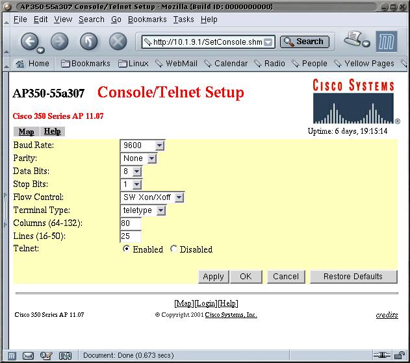Screen dimensions: 410x363
Task: Open the URL bar history dropdown
Action: point(268,42)
